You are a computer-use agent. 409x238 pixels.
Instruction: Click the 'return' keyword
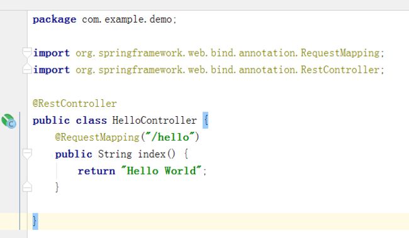(96, 171)
